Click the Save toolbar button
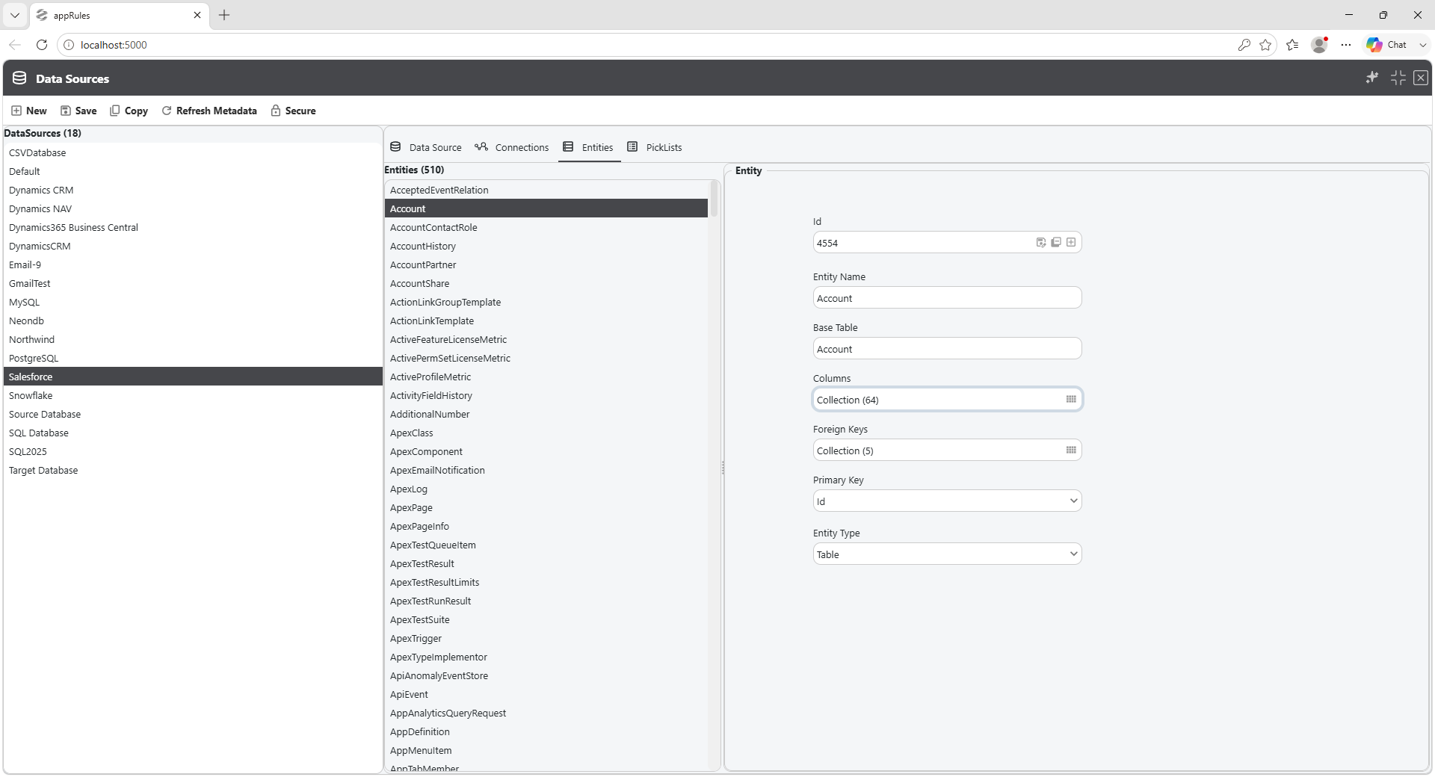 (x=78, y=111)
